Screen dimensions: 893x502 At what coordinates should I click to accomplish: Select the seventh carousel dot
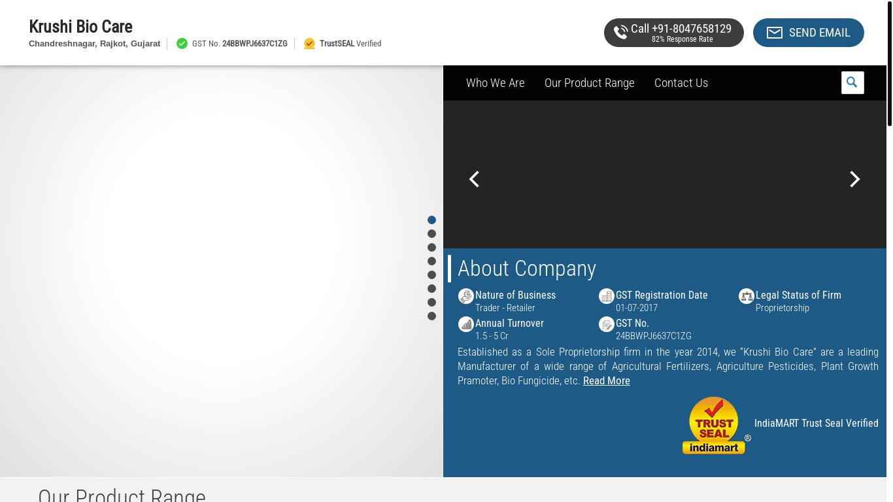(x=431, y=303)
